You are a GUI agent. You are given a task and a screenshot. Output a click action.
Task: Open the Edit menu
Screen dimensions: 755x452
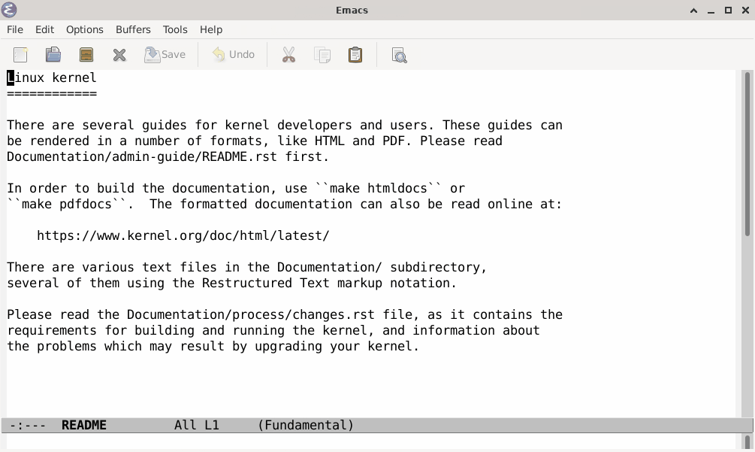(x=45, y=29)
